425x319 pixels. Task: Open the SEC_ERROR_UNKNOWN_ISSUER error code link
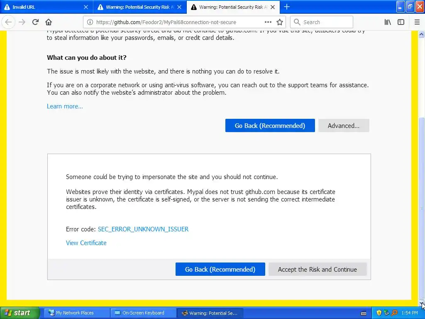pyautogui.click(x=143, y=229)
